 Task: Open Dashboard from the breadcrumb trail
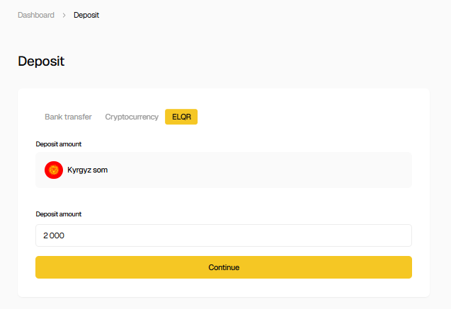[36, 15]
